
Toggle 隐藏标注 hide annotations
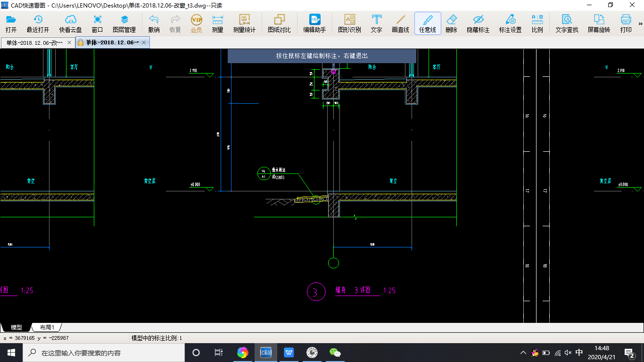(478, 24)
